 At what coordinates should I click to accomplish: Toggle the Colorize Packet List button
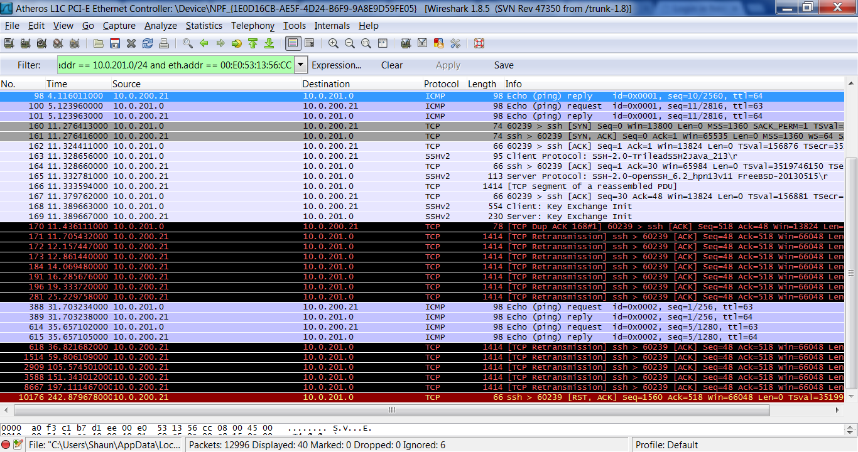coord(292,43)
